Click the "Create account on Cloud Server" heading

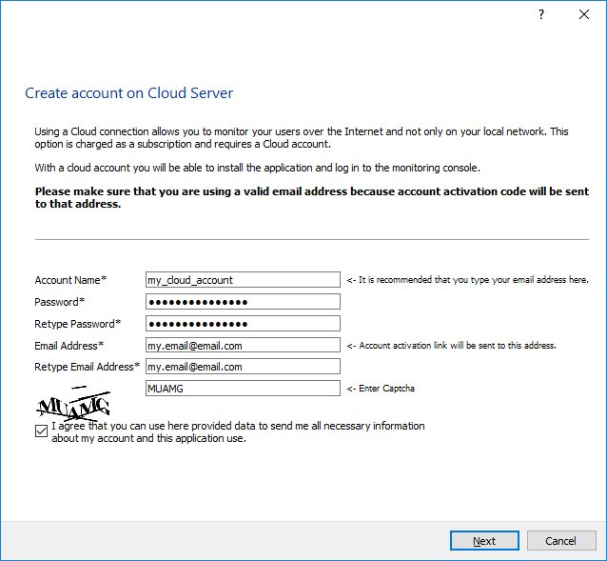click(x=128, y=93)
